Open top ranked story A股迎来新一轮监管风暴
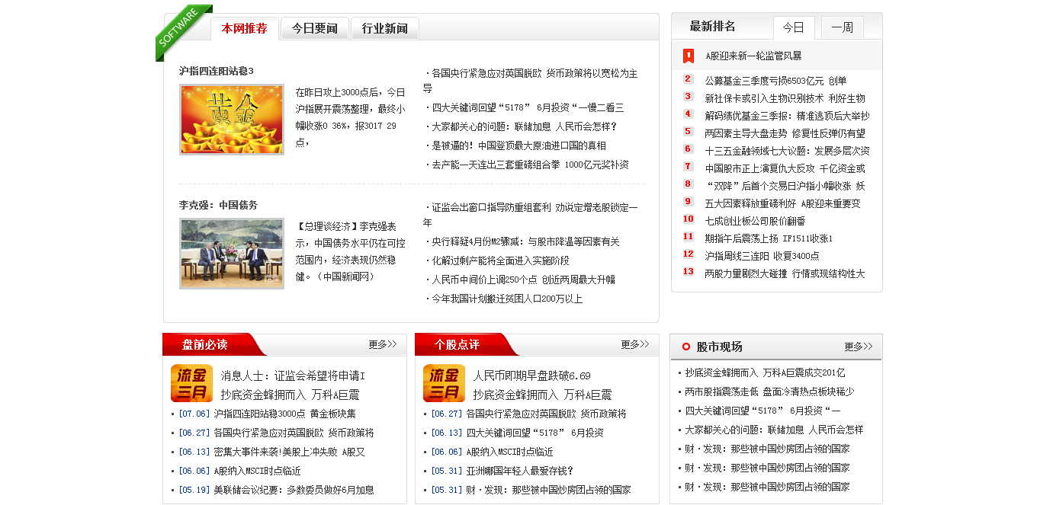The image size is (1037, 505). click(x=751, y=55)
